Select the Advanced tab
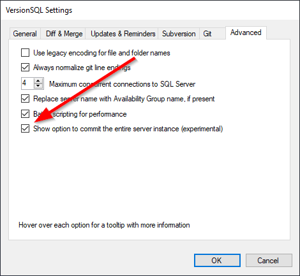300x276 pixels. click(x=246, y=33)
